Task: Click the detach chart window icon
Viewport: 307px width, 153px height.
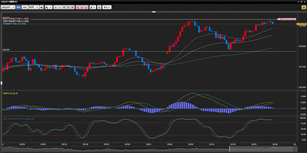Action: (x=99, y=7)
